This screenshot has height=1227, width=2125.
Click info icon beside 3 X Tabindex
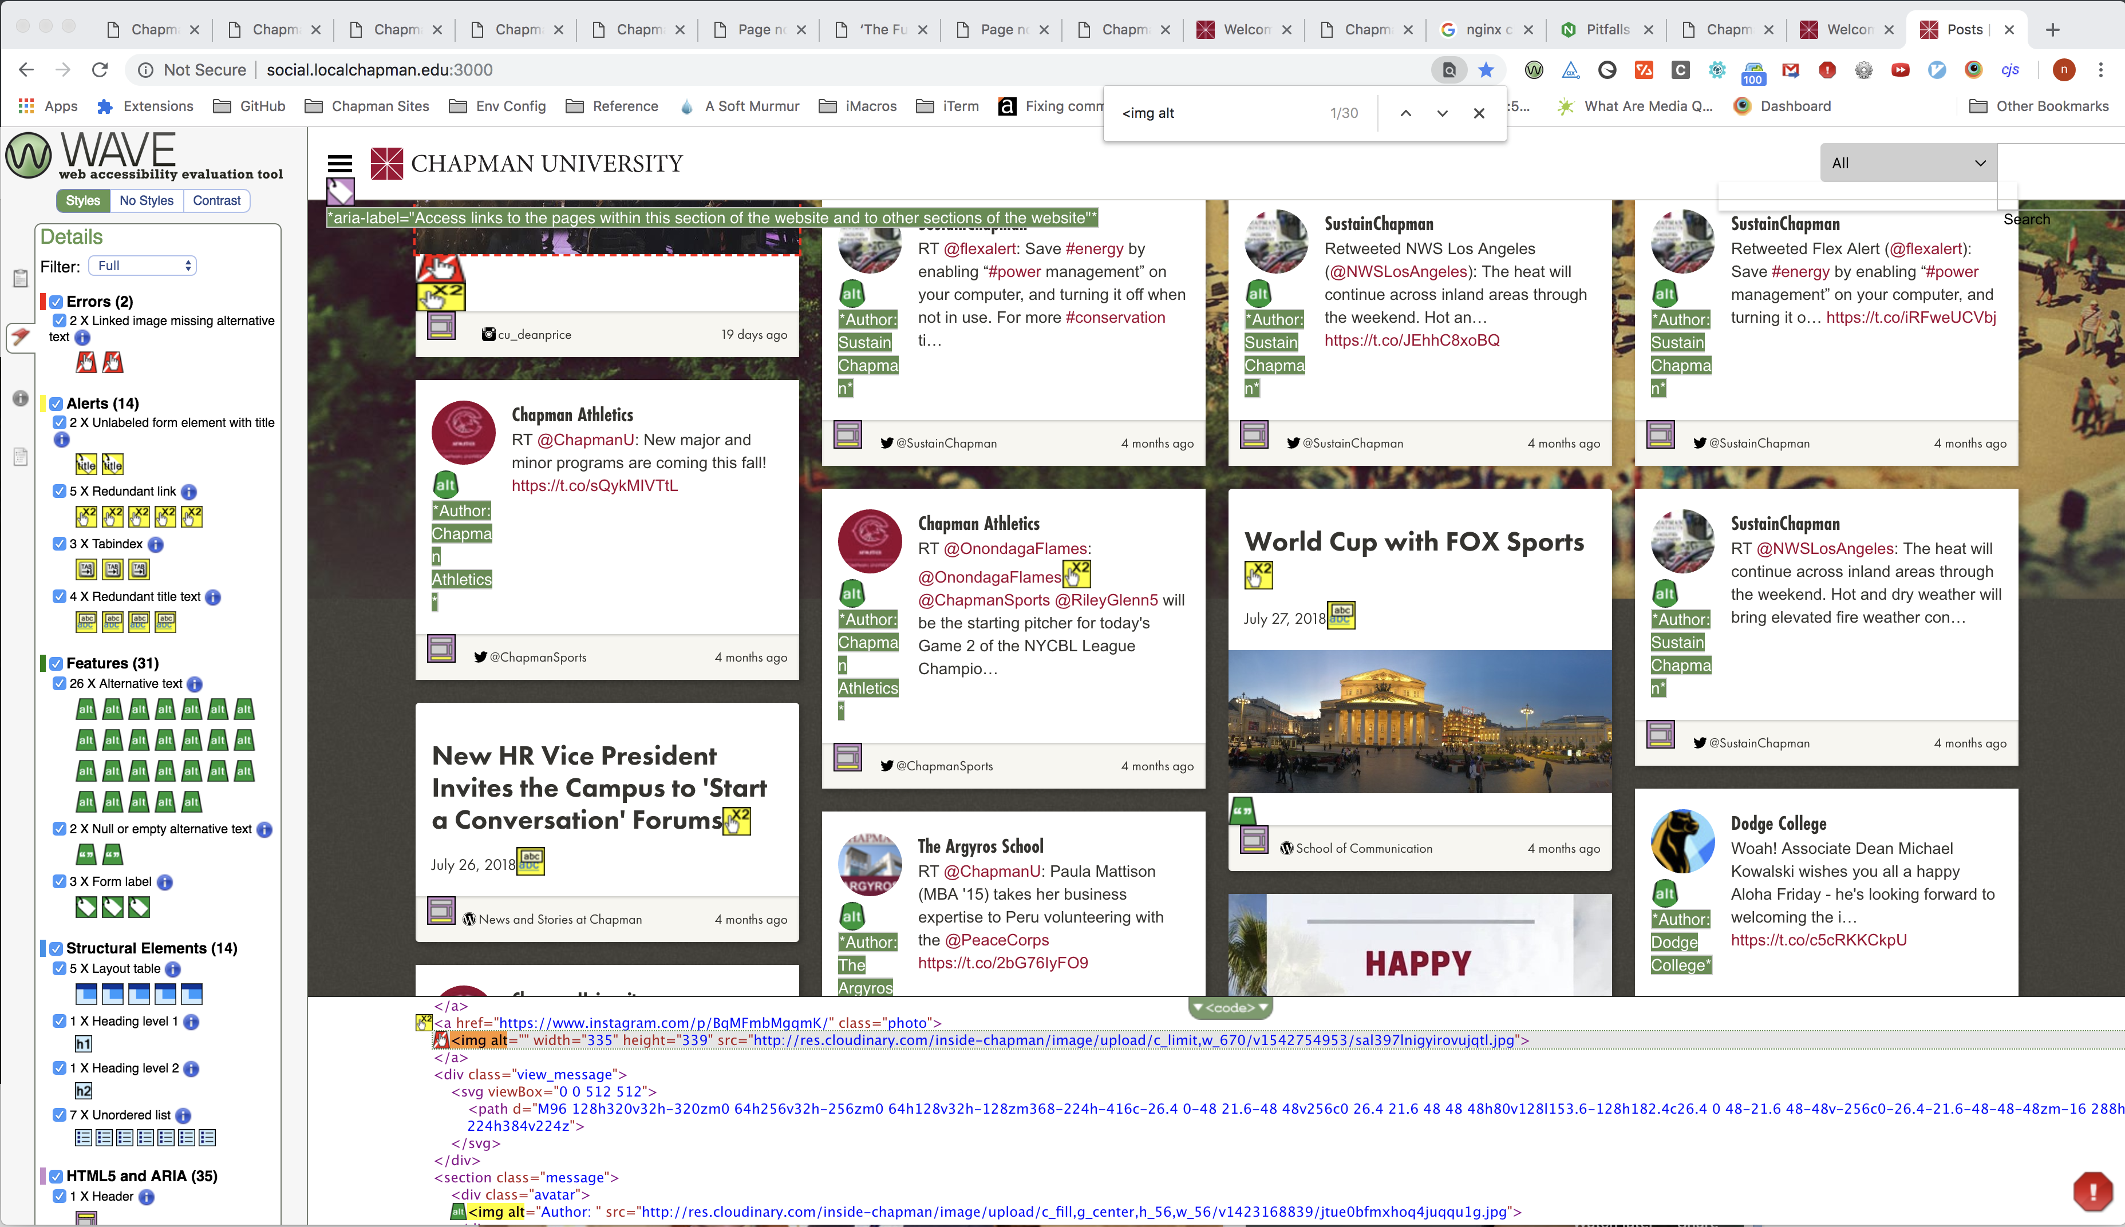click(155, 544)
